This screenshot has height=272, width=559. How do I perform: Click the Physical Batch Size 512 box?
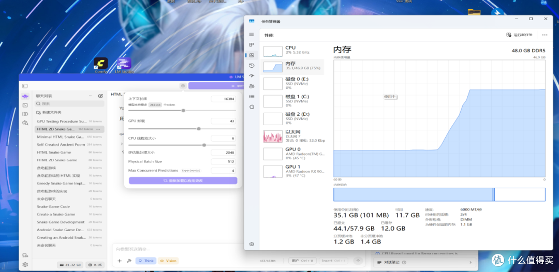pos(223,161)
